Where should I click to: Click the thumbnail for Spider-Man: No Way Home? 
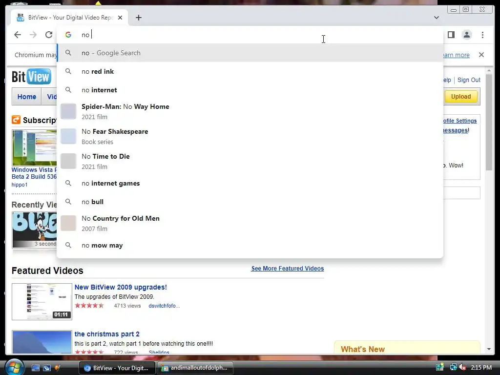pyautogui.click(x=68, y=111)
